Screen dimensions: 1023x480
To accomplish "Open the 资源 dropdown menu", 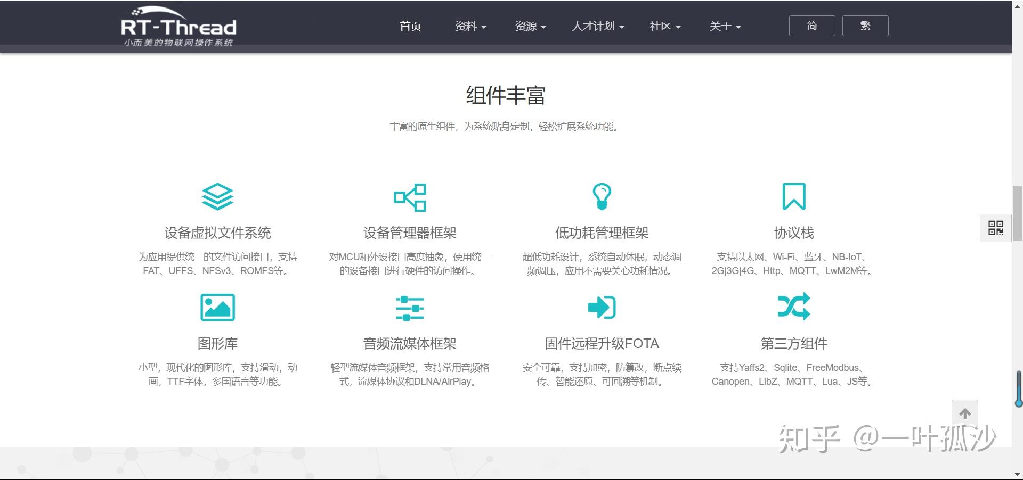I will point(530,27).
